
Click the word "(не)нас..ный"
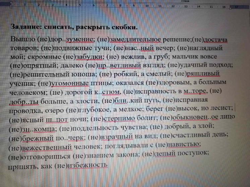click(x=134, y=48)
